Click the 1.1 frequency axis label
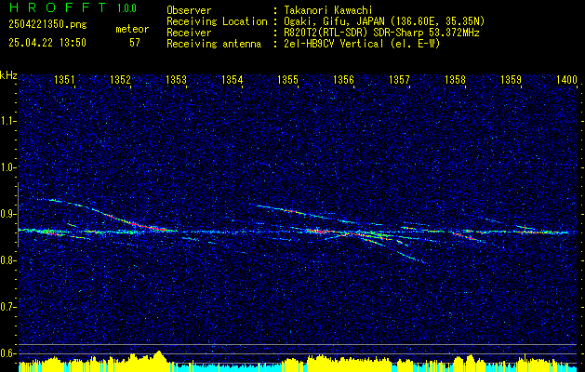This screenshot has height=372, width=585. (8, 121)
